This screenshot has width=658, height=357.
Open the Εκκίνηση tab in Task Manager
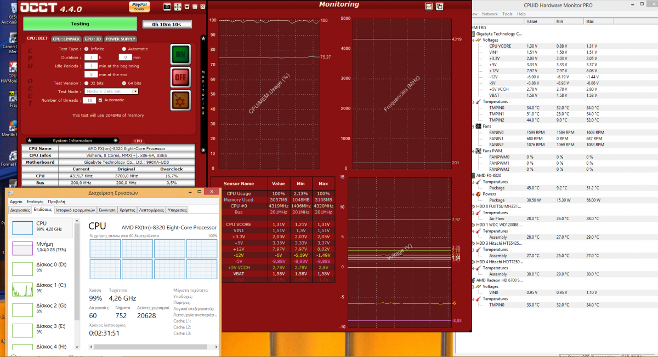(107, 210)
